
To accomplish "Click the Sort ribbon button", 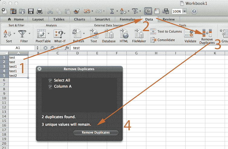I will pos(7,36).
